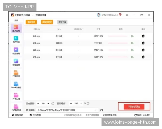This screenshot has width=162, height=129.
Task: Click the 压缩后大小 column header
Action: point(79,29)
